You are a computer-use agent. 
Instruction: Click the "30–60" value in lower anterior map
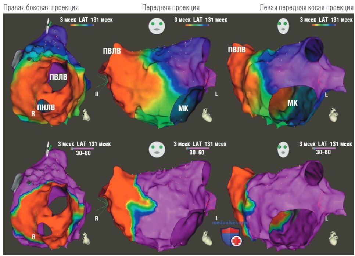coord(197,153)
